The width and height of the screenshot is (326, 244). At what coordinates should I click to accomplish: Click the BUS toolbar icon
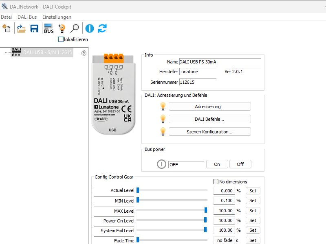(x=49, y=28)
